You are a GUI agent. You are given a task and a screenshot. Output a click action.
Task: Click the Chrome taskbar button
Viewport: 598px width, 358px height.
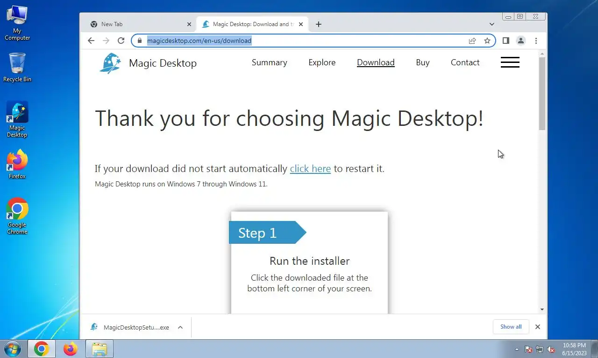click(x=41, y=349)
